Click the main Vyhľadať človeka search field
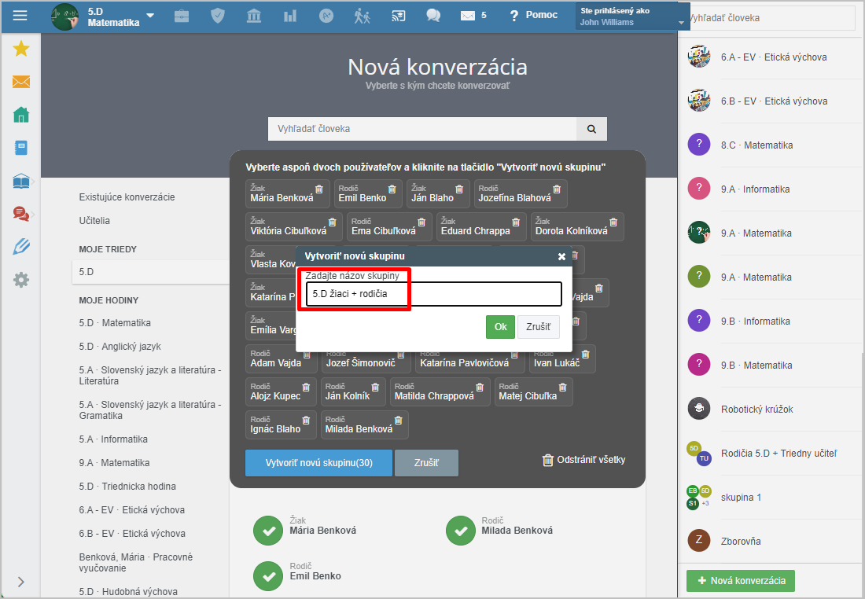The image size is (865, 599). click(x=422, y=129)
